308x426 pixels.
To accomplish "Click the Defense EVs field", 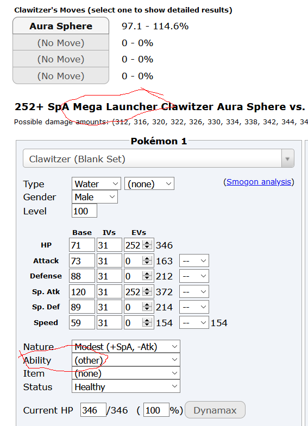I will [x=139, y=276].
